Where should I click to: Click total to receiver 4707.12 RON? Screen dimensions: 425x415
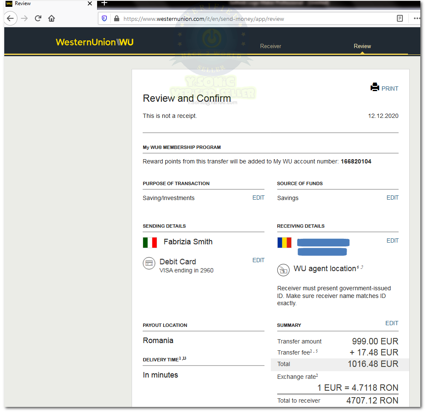tap(372, 401)
